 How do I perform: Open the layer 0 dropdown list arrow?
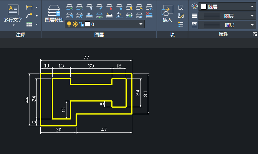(141, 24)
